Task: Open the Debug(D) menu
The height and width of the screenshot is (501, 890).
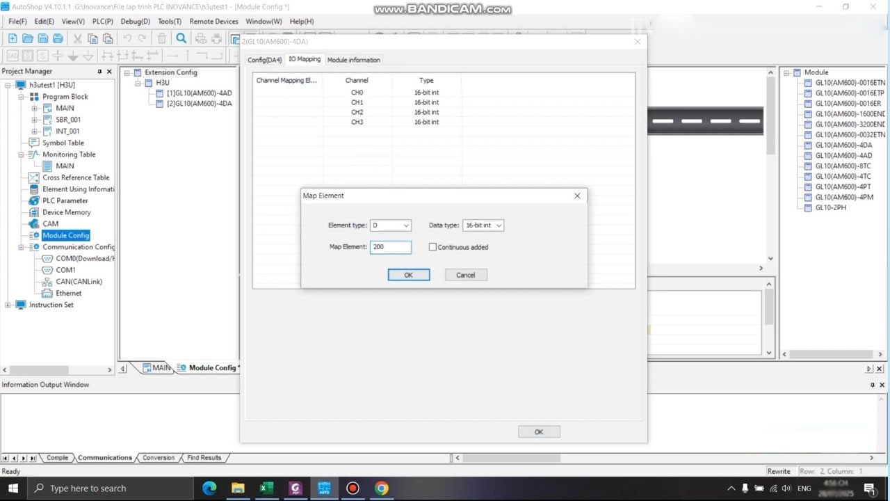Action: click(x=135, y=22)
